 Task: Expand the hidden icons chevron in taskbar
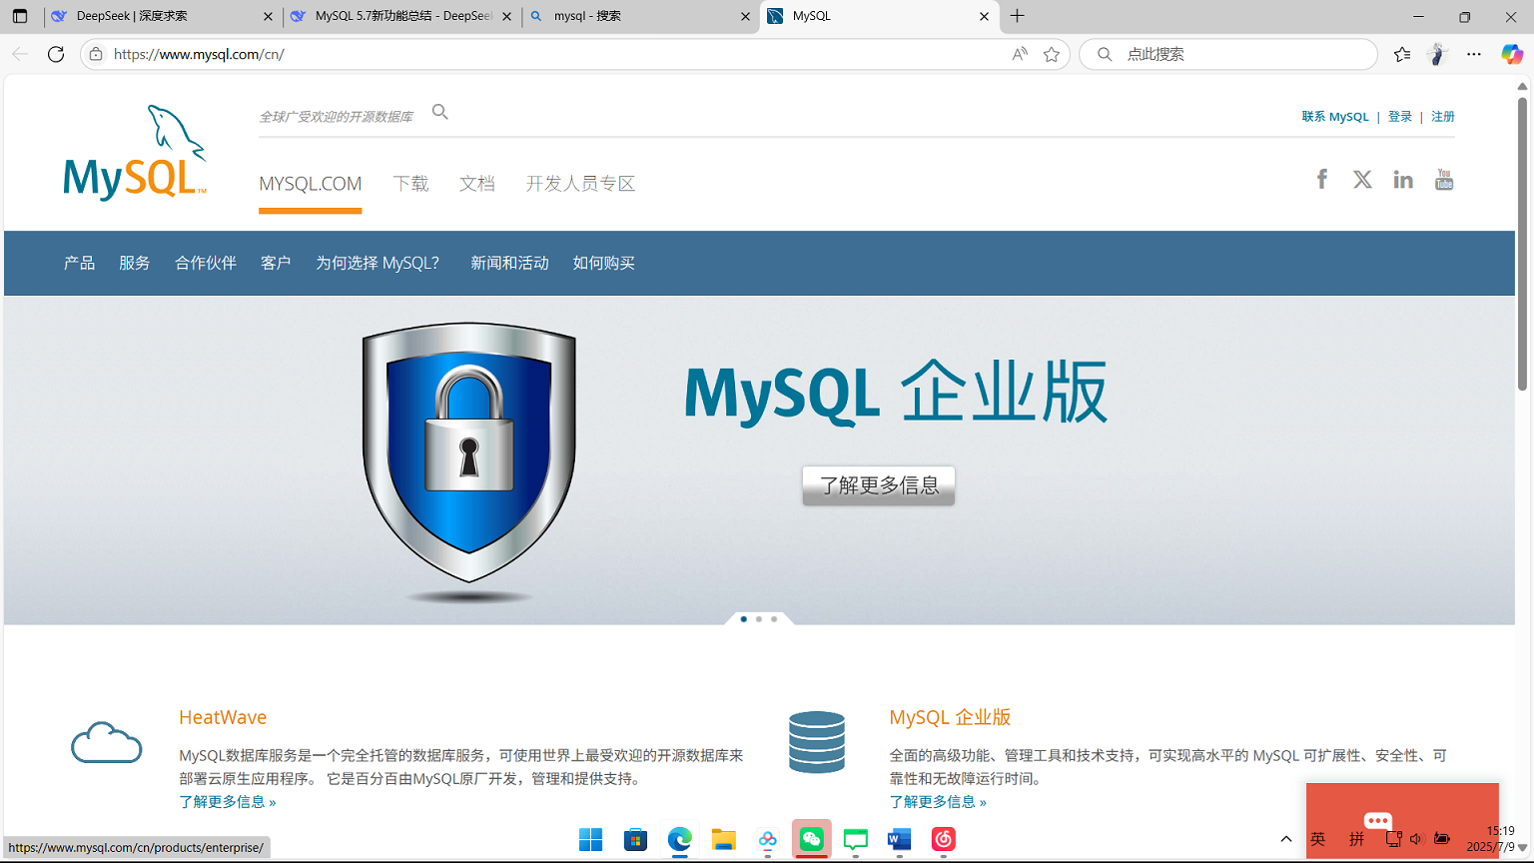point(1286,839)
